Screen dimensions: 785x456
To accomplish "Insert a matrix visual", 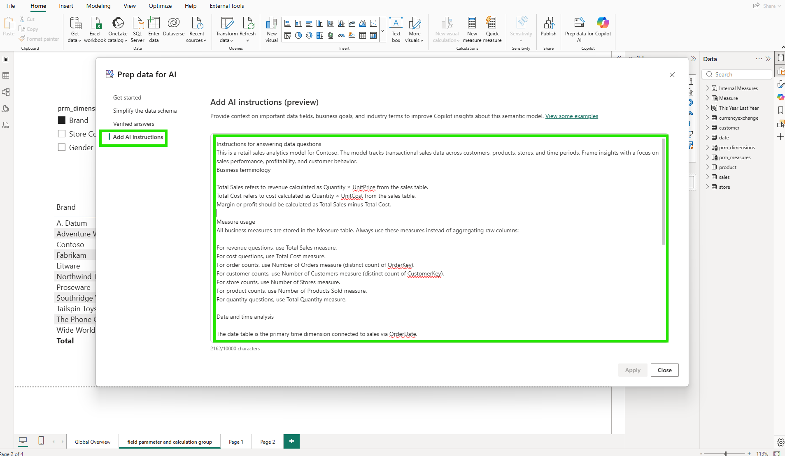I will coord(373,35).
